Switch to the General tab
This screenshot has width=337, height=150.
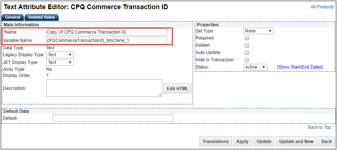pyautogui.click(x=13, y=17)
